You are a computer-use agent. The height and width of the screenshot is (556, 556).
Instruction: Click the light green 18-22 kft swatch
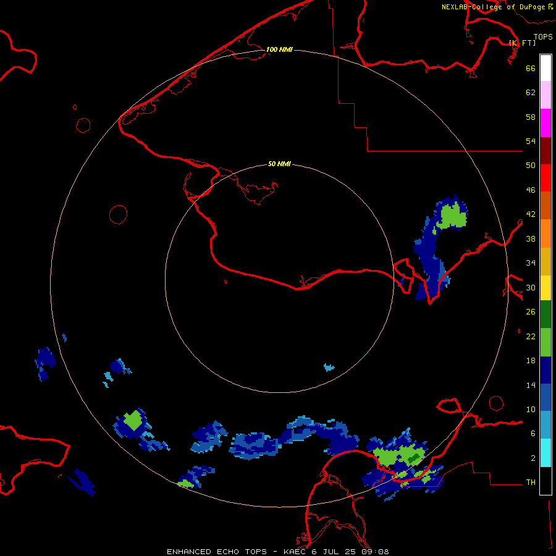coord(545,342)
